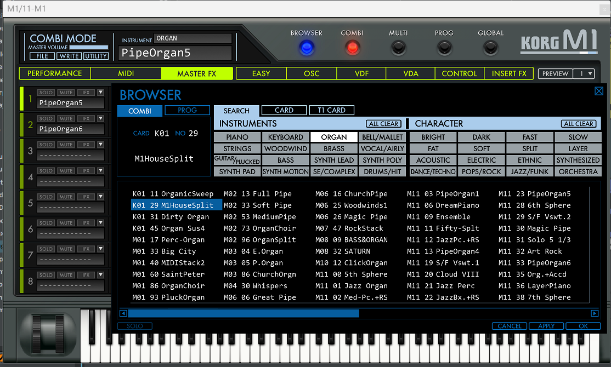Mute timbre 1 PipeOrgan5
The image size is (611, 367).
pyautogui.click(x=66, y=93)
